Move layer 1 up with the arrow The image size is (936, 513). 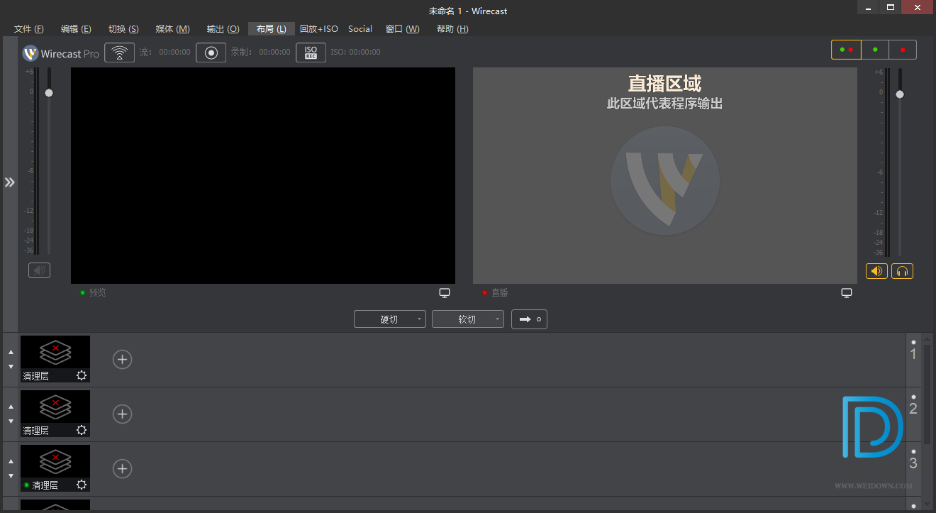tap(11, 352)
